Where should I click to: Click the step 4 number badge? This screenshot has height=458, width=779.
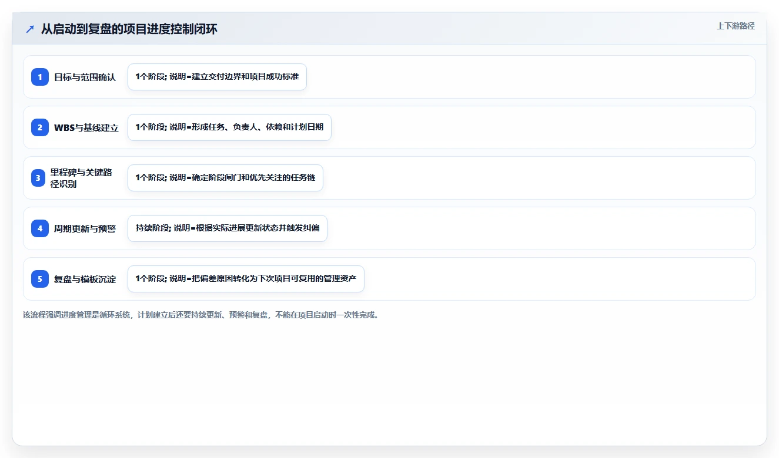[40, 228]
